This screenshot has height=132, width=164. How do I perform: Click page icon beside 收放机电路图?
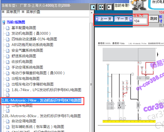8,62
